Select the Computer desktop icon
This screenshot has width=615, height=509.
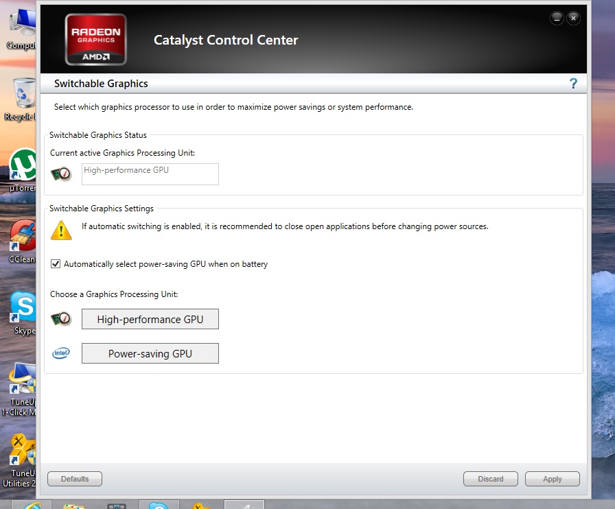pyautogui.click(x=21, y=29)
